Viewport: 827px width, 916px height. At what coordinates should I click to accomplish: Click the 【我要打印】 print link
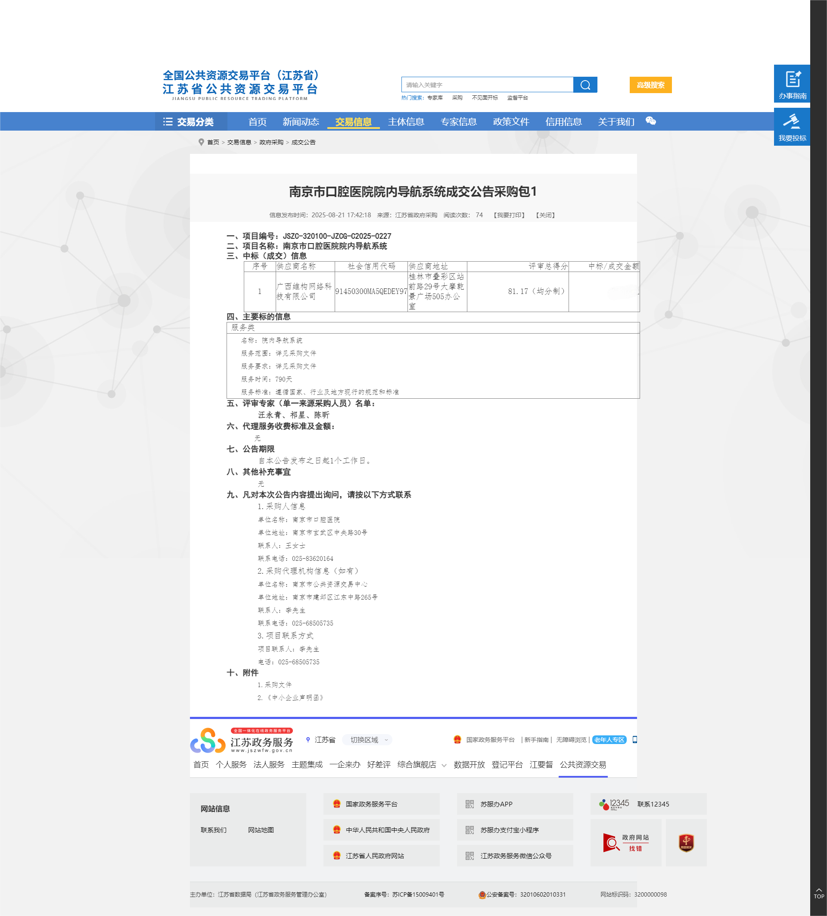pyautogui.click(x=509, y=216)
